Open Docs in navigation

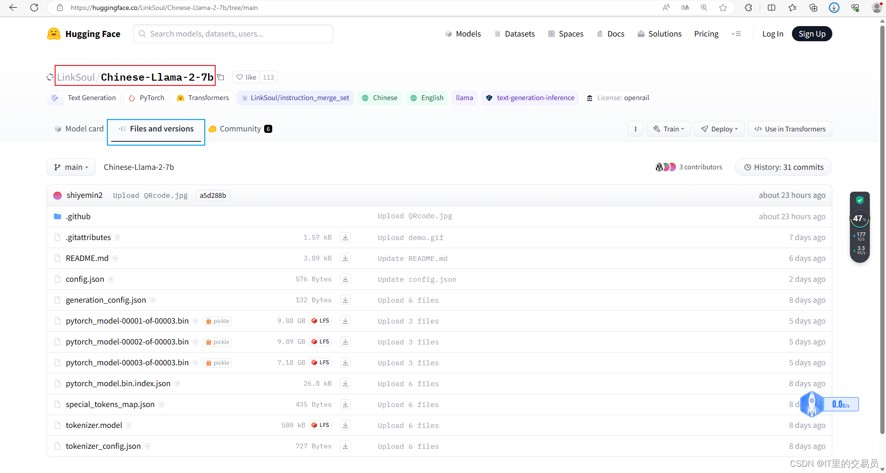610,34
